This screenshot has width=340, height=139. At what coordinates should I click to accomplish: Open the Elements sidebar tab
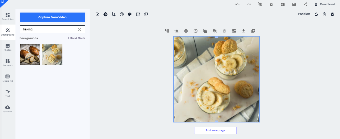pos(7,63)
